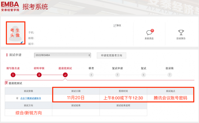Click the checkmark step circle

point(65,75)
